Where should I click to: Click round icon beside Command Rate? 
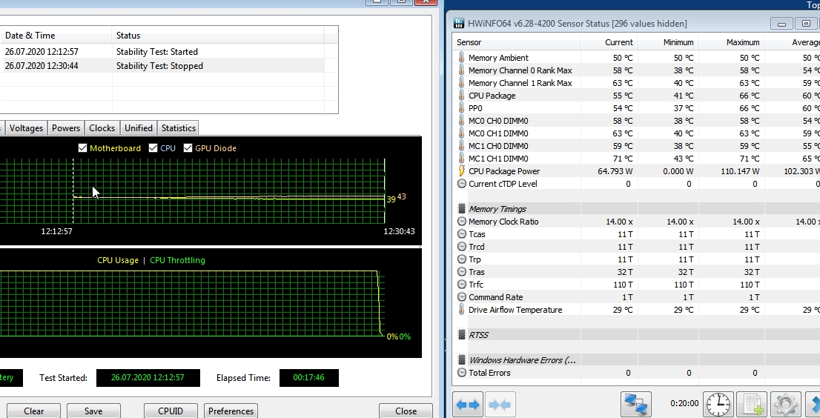[x=461, y=296]
